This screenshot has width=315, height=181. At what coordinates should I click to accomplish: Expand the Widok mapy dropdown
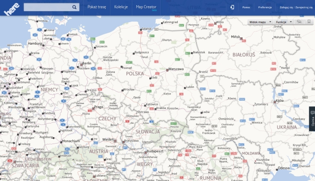click(x=260, y=22)
